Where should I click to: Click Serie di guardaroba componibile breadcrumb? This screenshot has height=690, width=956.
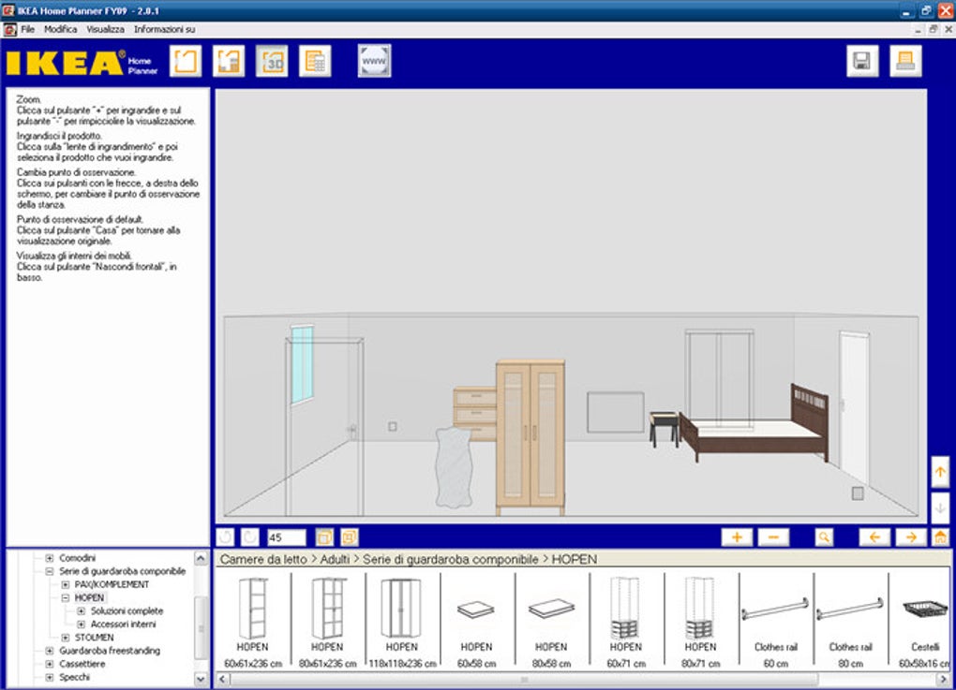[x=451, y=559]
